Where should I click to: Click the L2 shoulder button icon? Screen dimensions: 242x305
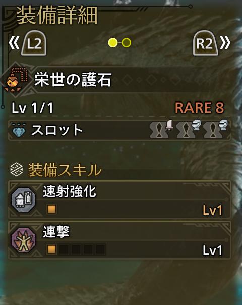34,43
